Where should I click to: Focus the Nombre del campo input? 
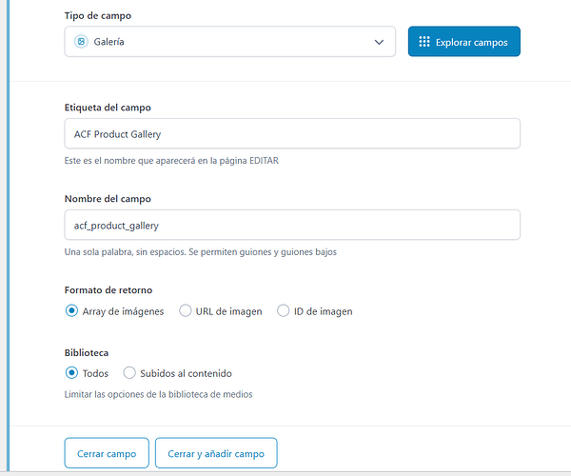[291, 225]
